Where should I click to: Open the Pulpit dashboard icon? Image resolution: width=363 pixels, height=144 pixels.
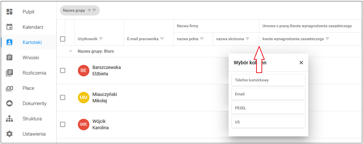tap(9, 12)
